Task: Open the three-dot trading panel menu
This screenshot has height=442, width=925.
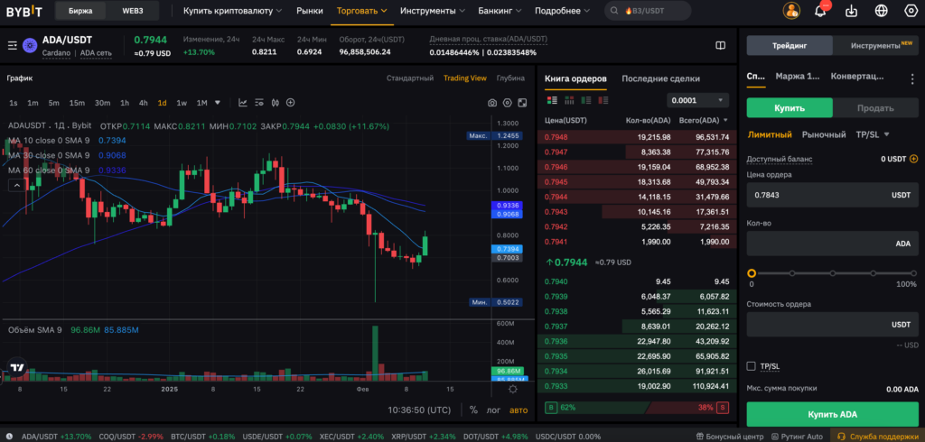Action: pyautogui.click(x=912, y=78)
